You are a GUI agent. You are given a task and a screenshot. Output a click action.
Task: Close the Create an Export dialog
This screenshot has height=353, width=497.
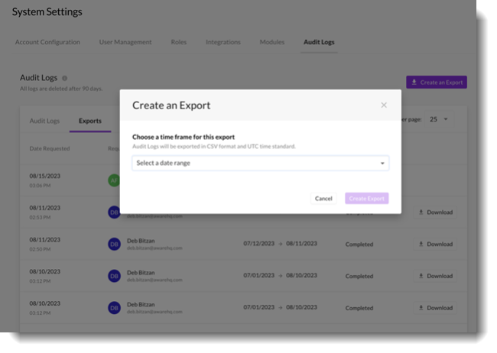click(384, 105)
